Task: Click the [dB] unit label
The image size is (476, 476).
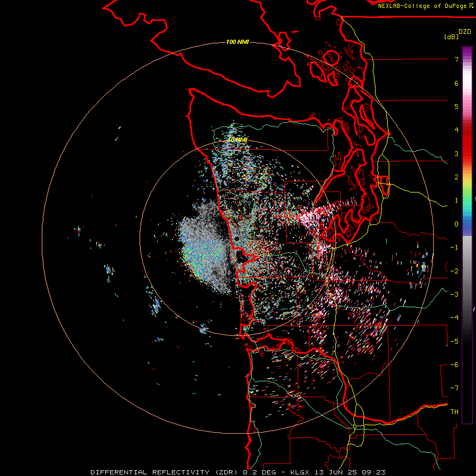Action: click(x=451, y=36)
